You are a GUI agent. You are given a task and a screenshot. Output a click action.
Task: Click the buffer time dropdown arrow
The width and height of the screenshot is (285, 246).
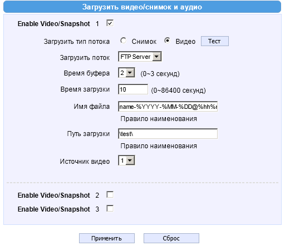pyautogui.click(x=130, y=73)
